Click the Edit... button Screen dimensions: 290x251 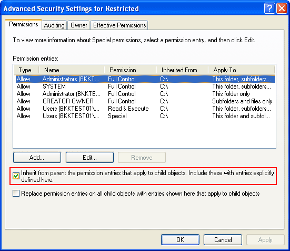[89, 158]
